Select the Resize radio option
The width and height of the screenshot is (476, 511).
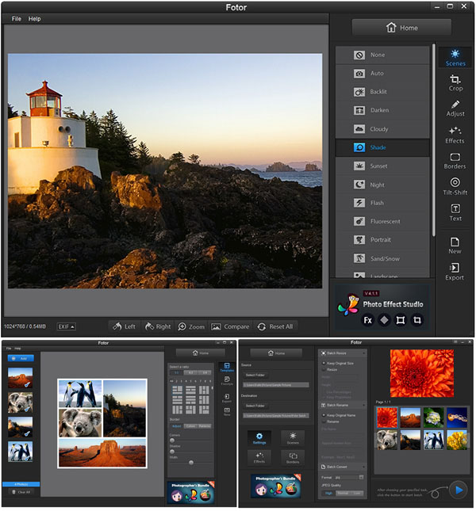324,369
